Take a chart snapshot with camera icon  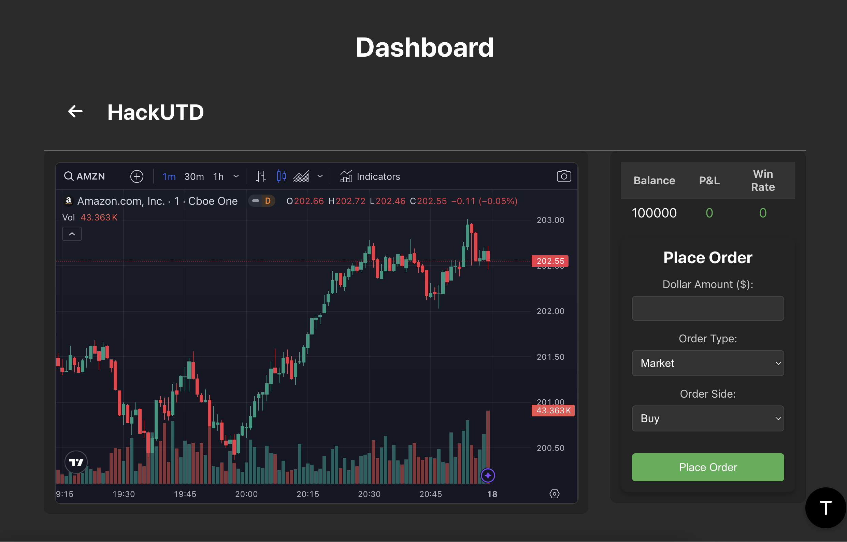[x=563, y=176]
